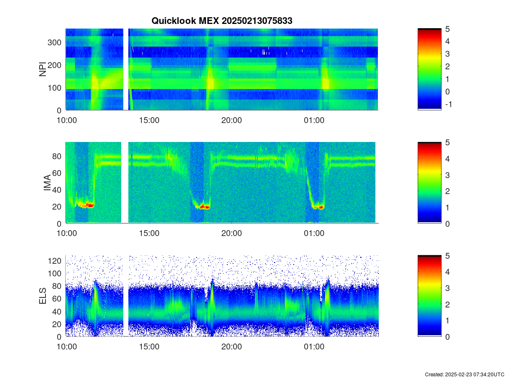
Task: Click the IMA y-axis label
Action: [47, 183]
